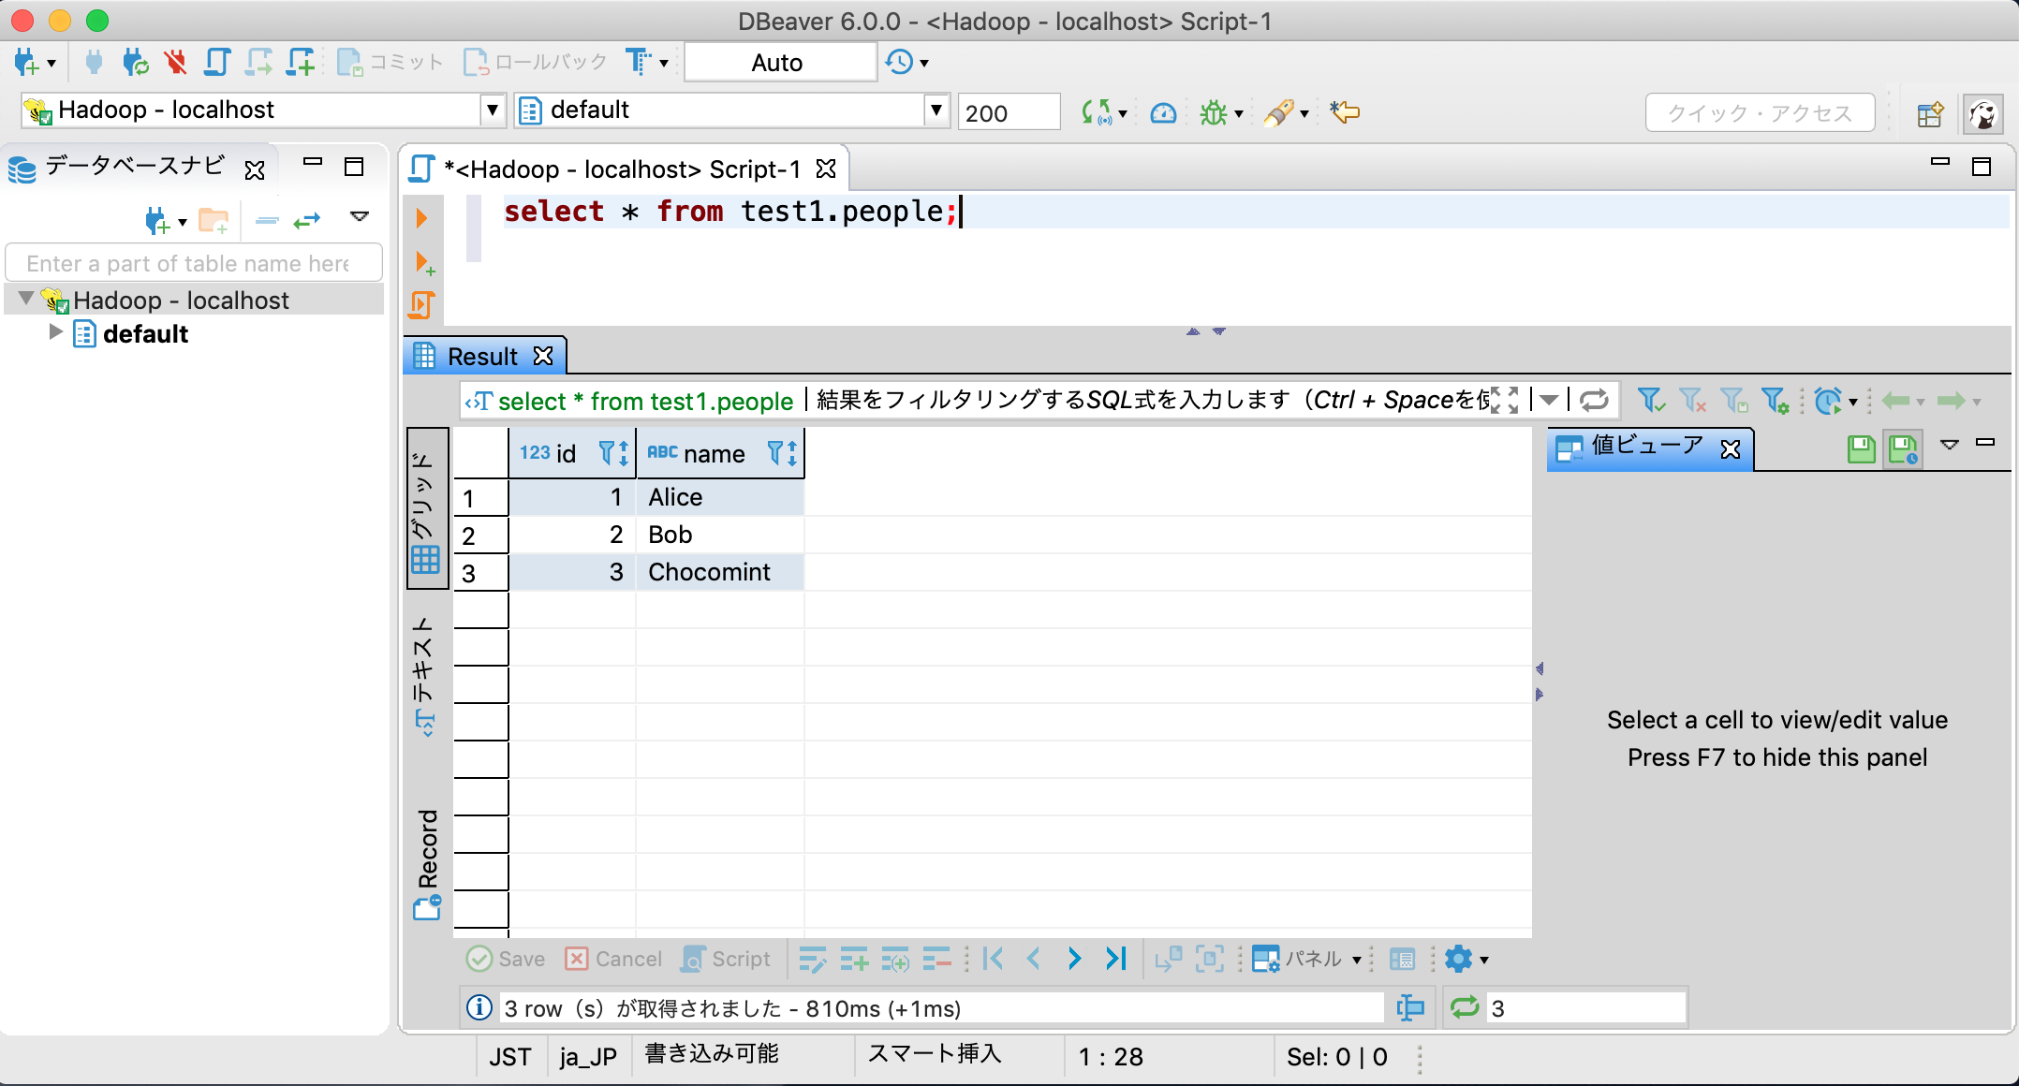Click the table name filter field
2019x1086 pixels.
194,263
